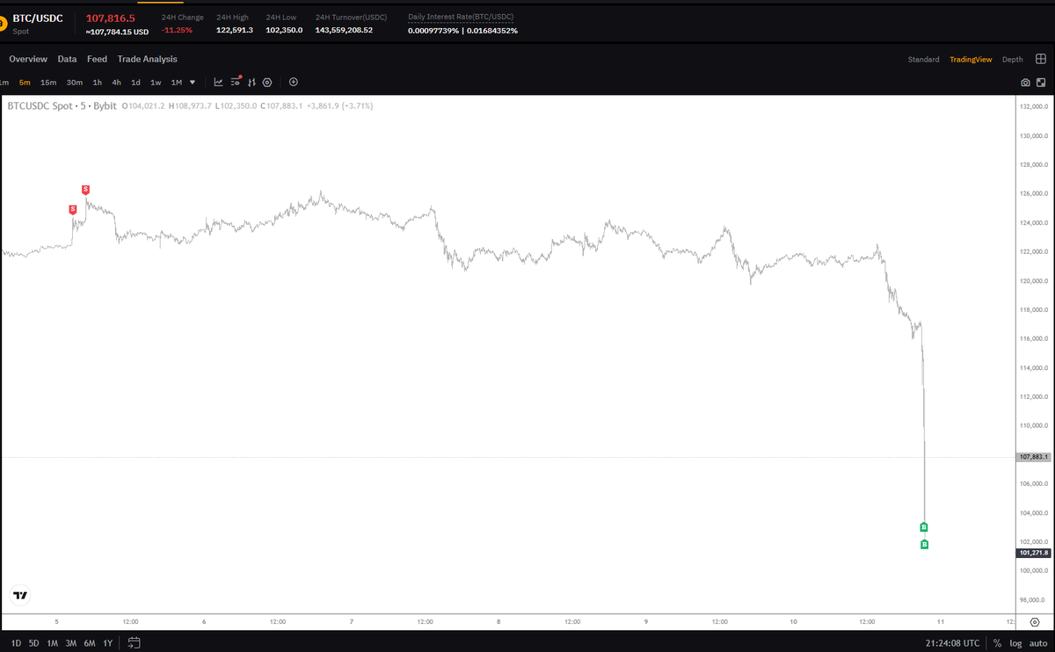Click the TradingView logo on chart
Viewport: 1055px width, 652px height.
20,595
